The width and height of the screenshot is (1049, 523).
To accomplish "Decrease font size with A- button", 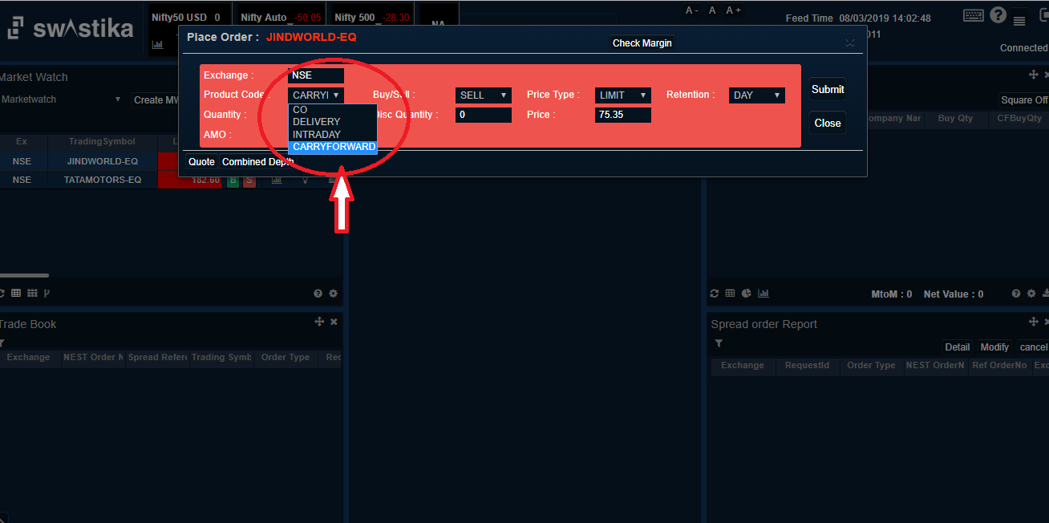I will (x=691, y=10).
